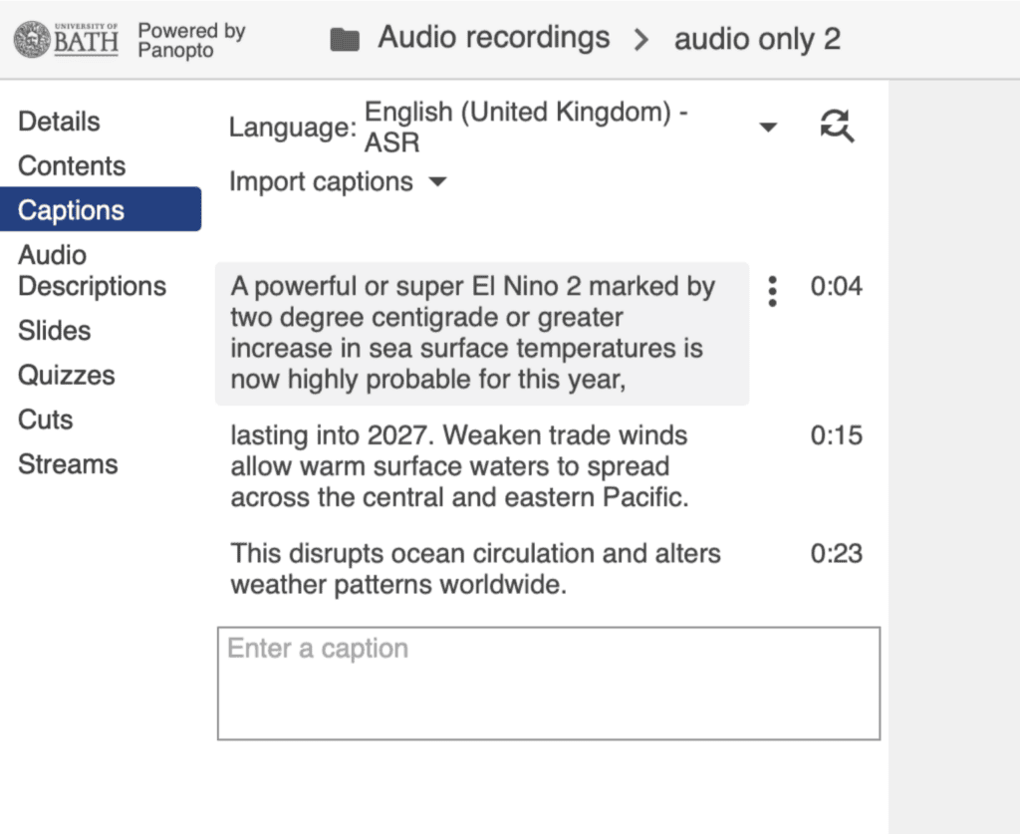Open the Audio recordings folder icon
The height and width of the screenshot is (834, 1020).
pos(344,40)
